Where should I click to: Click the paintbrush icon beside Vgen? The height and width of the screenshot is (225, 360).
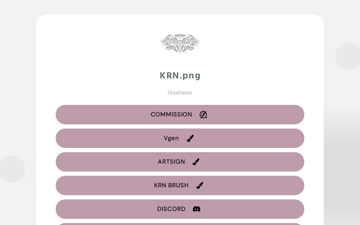tap(190, 138)
